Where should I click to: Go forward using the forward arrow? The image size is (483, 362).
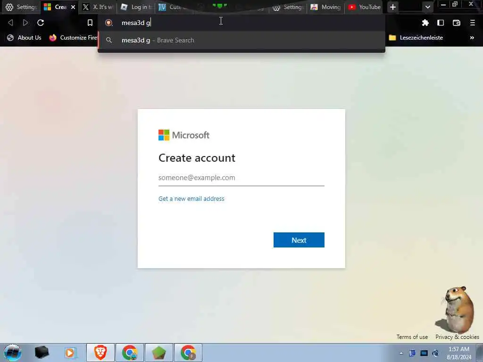coord(25,23)
